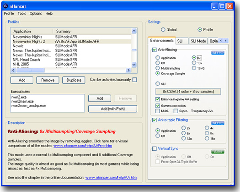Select the NFL Head Coach profile

(71, 60)
